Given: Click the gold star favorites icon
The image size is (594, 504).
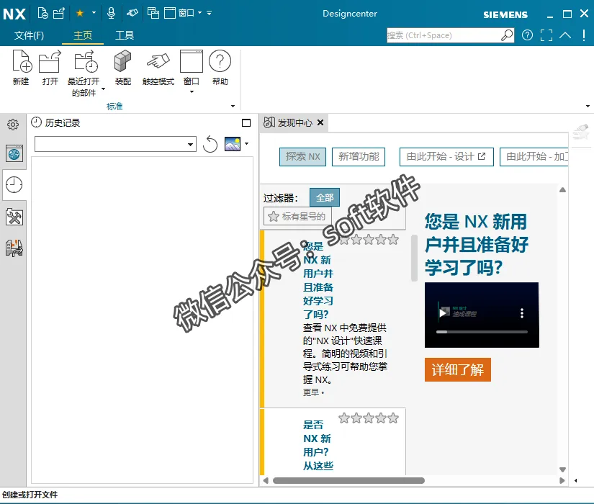Looking at the screenshot, I should tap(79, 13).
